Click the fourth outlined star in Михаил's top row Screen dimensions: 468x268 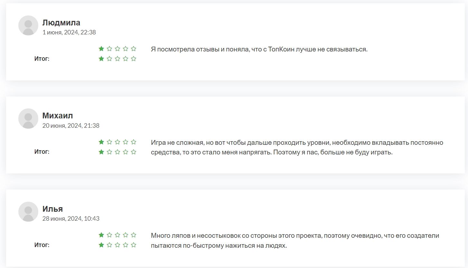[x=126, y=142]
